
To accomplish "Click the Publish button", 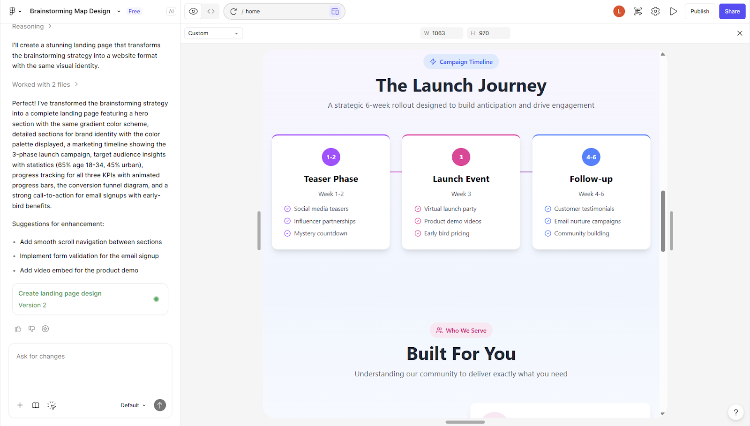I will (699, 11).
